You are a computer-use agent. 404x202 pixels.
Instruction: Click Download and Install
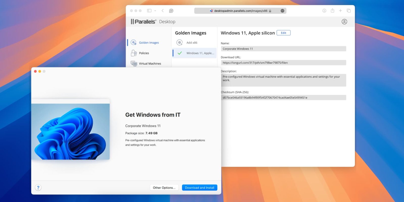click(199, 188)
